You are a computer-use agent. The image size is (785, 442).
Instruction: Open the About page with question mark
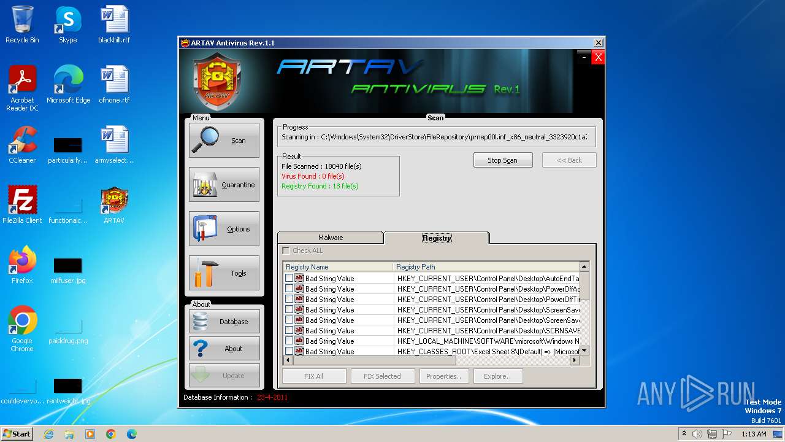[224, 349]
